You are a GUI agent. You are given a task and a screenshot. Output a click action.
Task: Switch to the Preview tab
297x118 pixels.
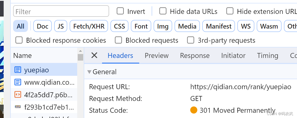click(156, 56)
